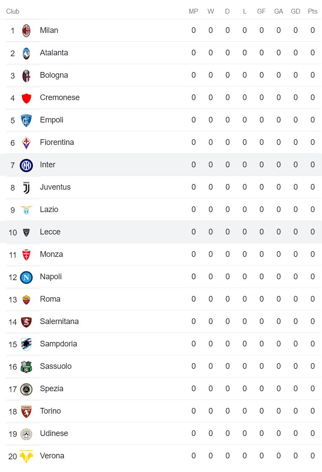Viewport: 322px width, 472px height.
Task: Click the Sampdoria club badge
Action: pos(26,344)
